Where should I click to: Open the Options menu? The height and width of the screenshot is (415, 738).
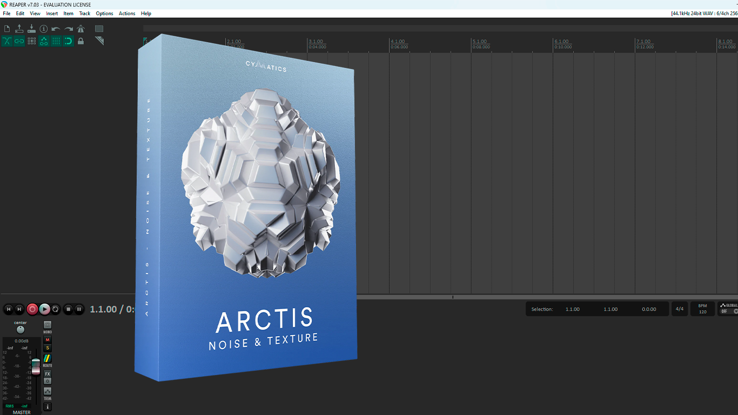(x=104, y=14)
